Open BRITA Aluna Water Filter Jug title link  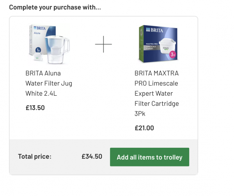(x=49, y=83)
